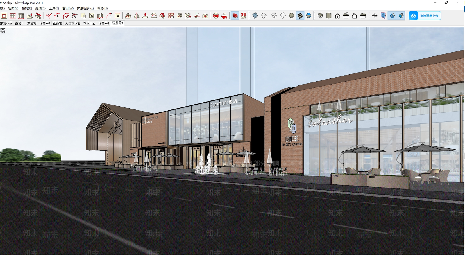
Task: Click the KG weight tool icon
Action: tap(128, 16)
